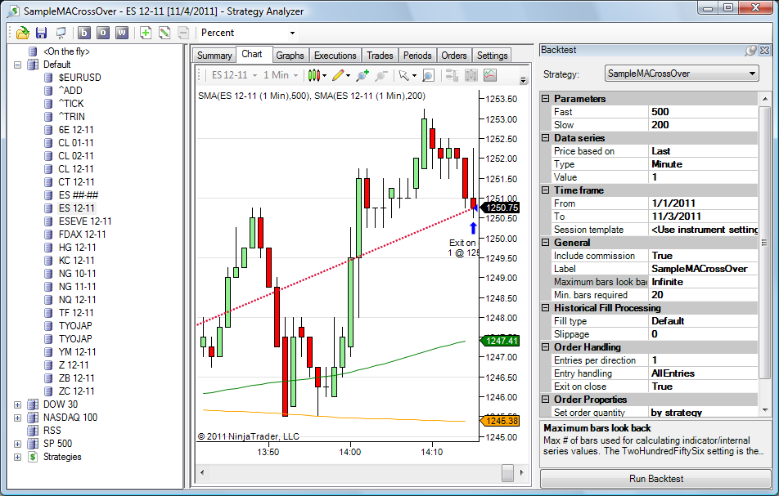Image resolution: width=779 pixels, height=496 pixels.
Task: Expand the SP 500 list
Action: pos(17,444)
